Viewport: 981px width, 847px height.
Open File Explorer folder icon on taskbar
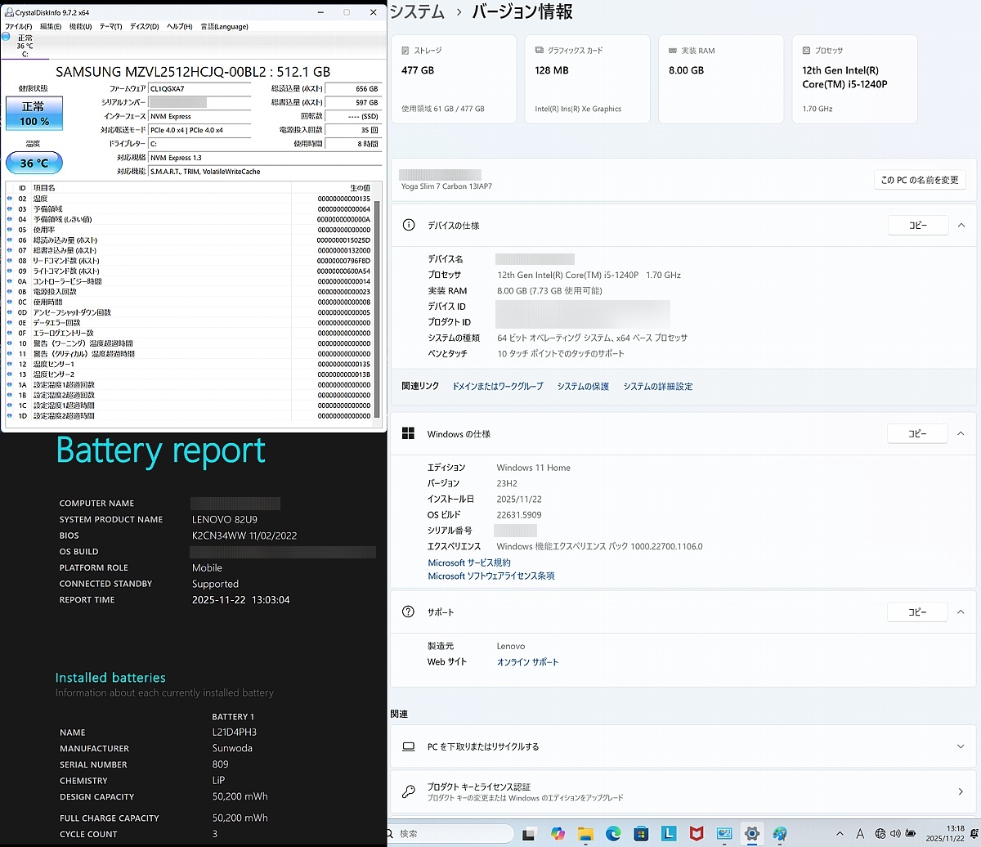[x=586, y=833]
